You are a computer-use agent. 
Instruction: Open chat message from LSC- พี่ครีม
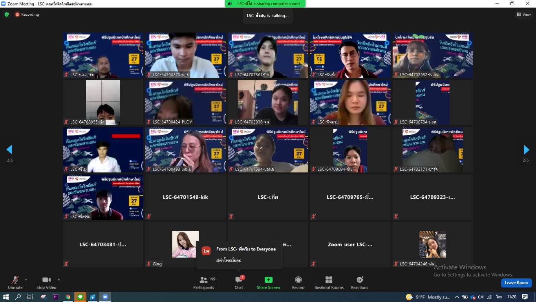pos(239,254)
